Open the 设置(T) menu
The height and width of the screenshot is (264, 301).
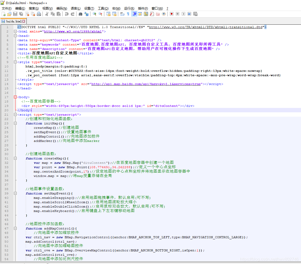point(89,8)
